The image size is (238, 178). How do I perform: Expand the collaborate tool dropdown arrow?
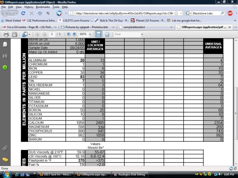tap(29, 34)
